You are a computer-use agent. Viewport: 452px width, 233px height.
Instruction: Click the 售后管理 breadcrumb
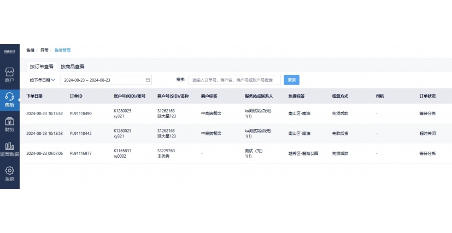pyautogui.click(x=62, y=50)
